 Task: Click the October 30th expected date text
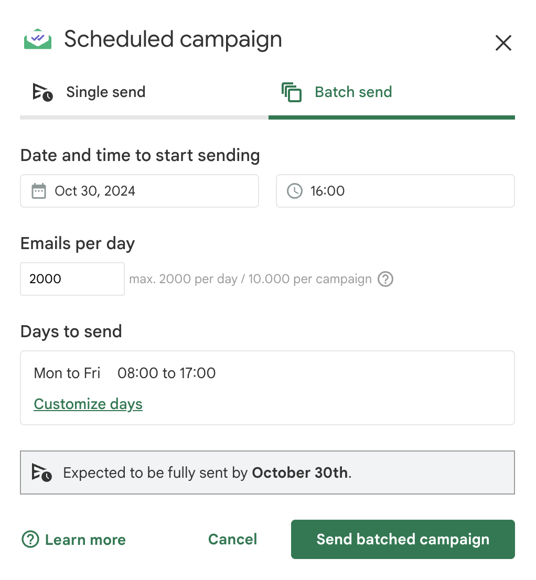coord(299,472)
